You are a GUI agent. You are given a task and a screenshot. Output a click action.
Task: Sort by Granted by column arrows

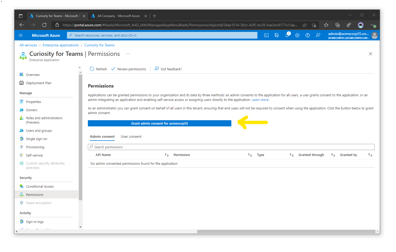point(370,155)
